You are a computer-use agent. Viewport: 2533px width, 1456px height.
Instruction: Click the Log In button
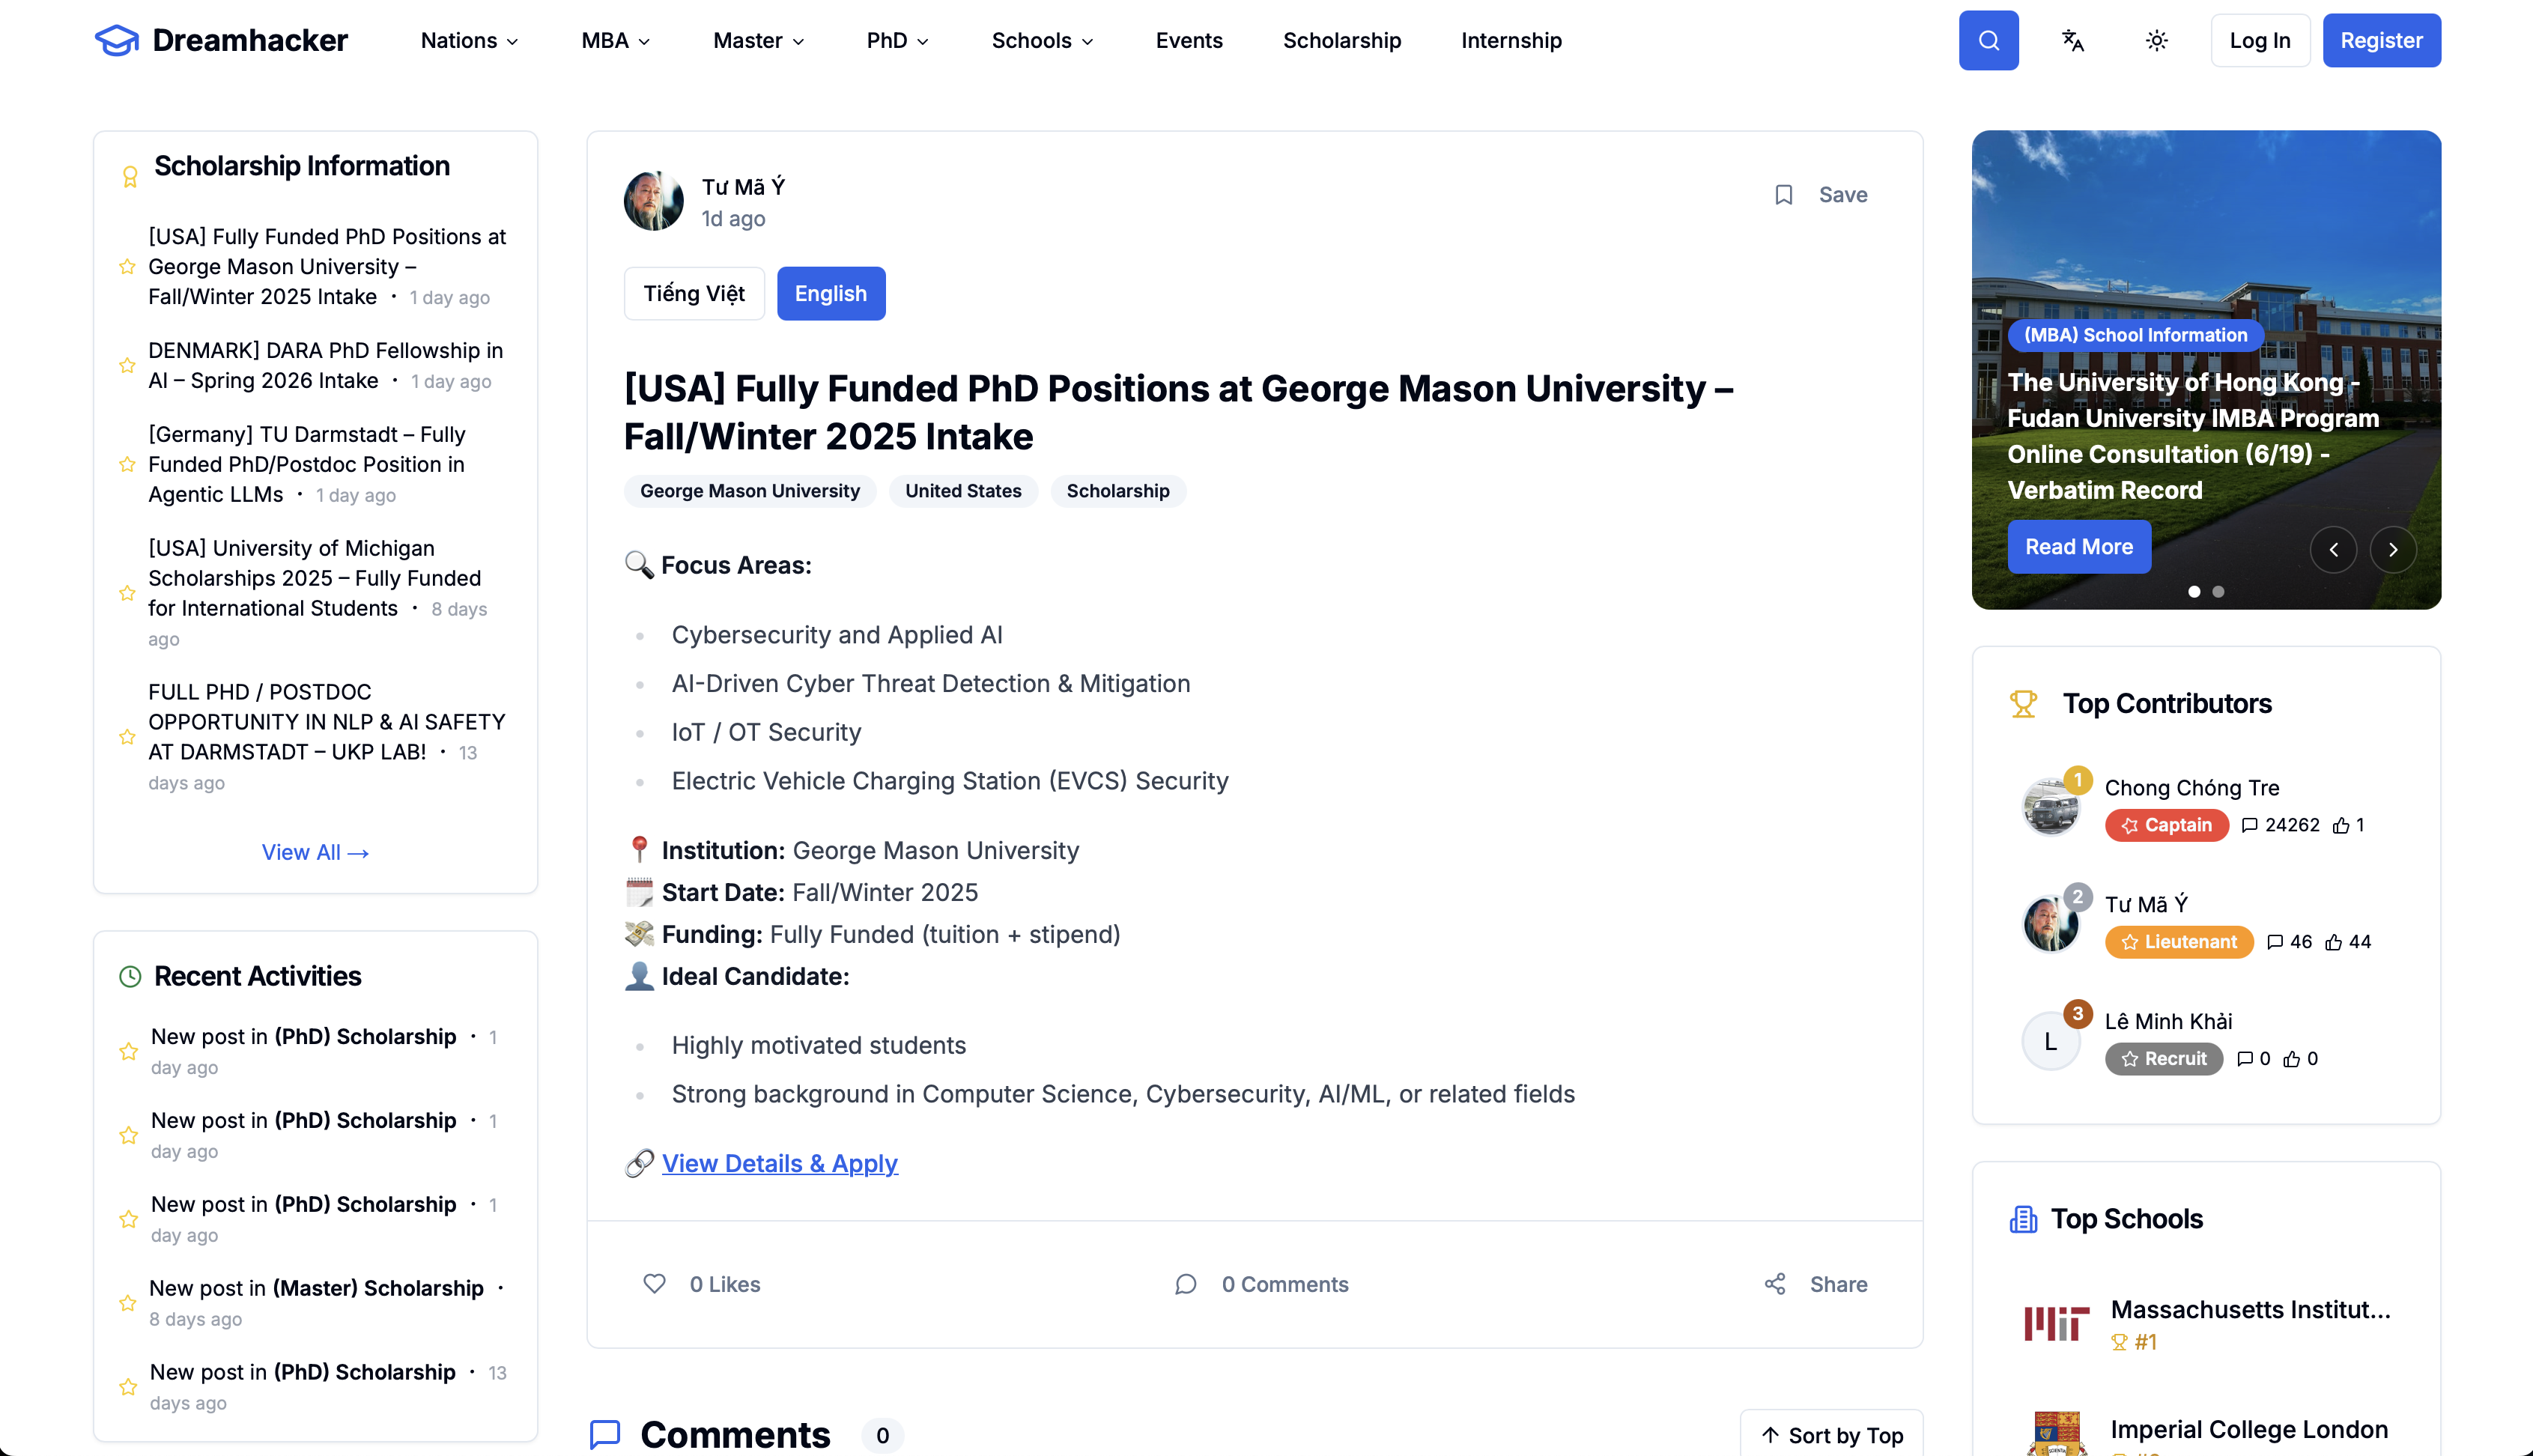click(2260, 40)
